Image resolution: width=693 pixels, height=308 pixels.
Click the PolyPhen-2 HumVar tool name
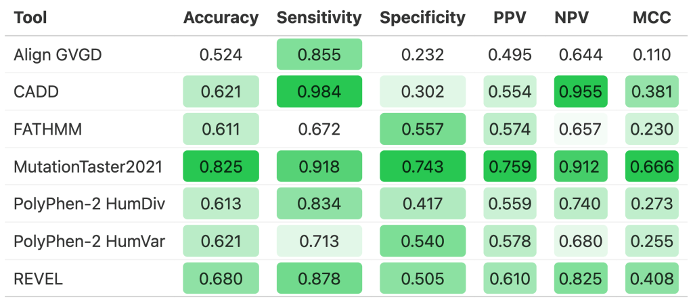tap(90, 241)
